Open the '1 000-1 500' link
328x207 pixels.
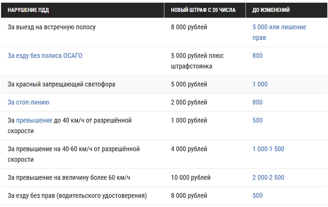[x=268, y=149]
